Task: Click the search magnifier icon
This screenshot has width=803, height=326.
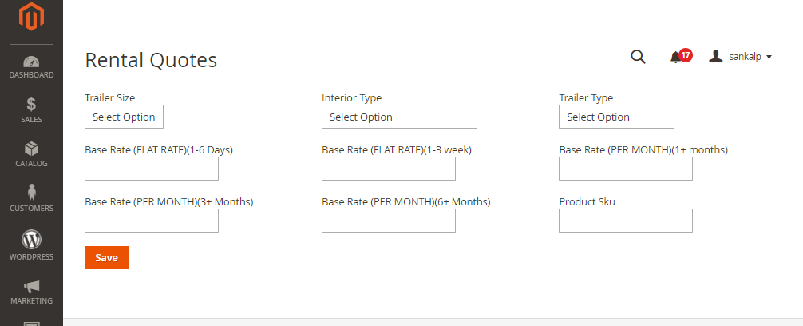Action: (638, 57)
